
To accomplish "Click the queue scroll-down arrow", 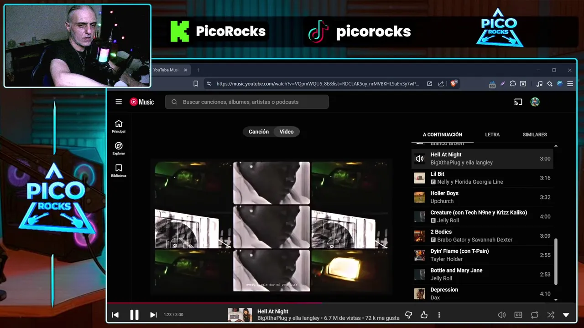I will click(x=556, y=299).
